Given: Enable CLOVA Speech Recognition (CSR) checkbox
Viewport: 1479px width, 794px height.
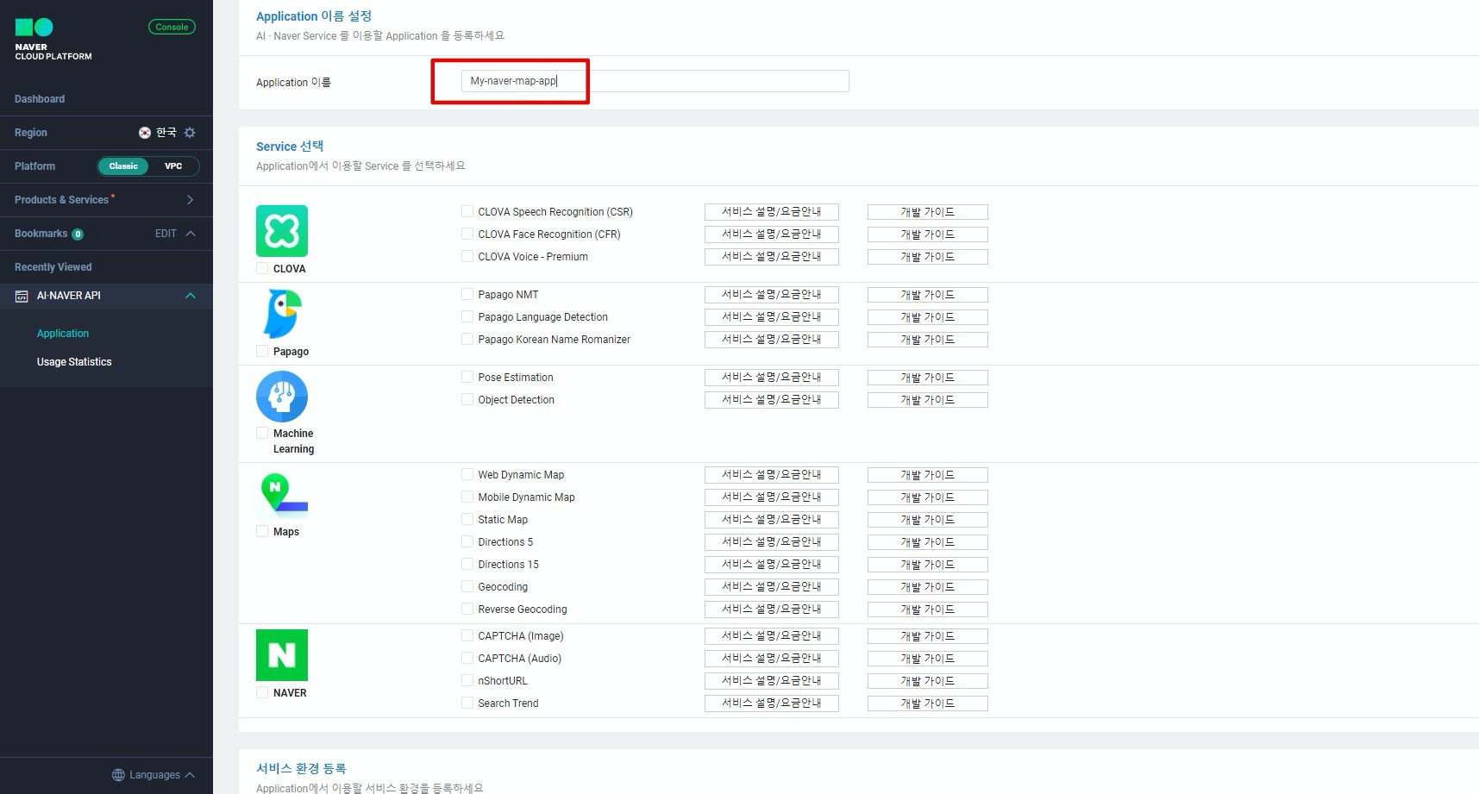Looking at the screenshot, I should point(467,212).
